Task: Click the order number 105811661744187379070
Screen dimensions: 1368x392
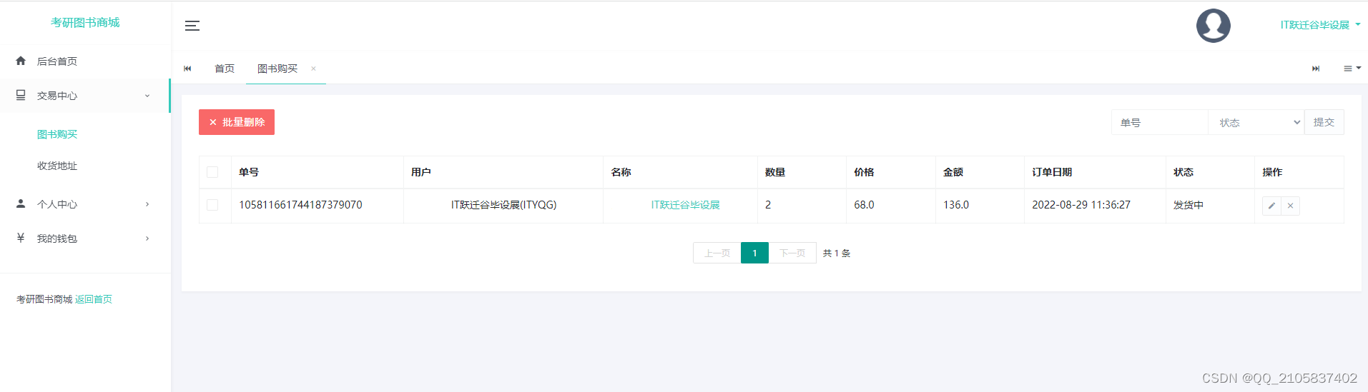Action: coord(300,205)
